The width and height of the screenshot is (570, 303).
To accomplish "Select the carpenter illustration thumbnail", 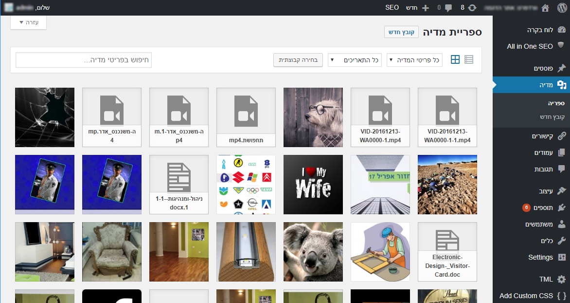I will (x=380, y=252).
